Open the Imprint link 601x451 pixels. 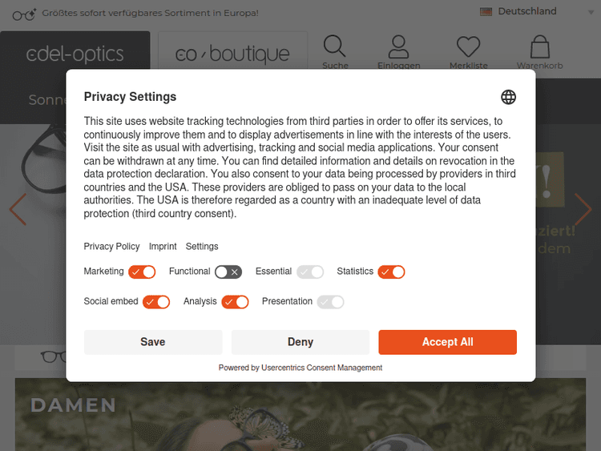pos(163,247)
